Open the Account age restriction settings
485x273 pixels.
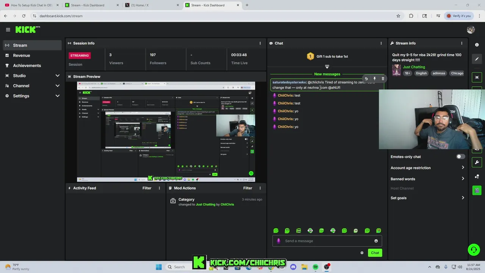tap(427, 168)
